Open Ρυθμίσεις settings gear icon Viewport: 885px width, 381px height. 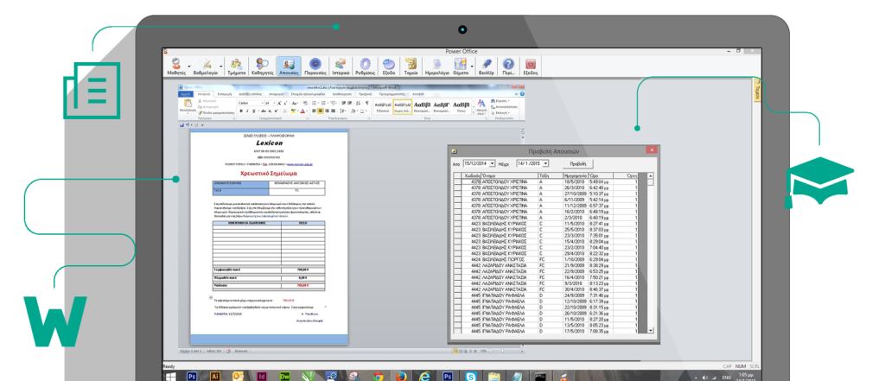pyautogui.click(x=366, y=66)
